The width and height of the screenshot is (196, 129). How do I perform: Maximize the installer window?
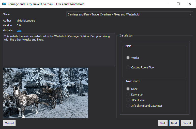click(x=178, y=4)
